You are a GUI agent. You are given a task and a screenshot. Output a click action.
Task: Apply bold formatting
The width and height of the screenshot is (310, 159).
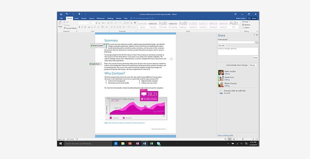pyautogui.click(x=79, y=27)
